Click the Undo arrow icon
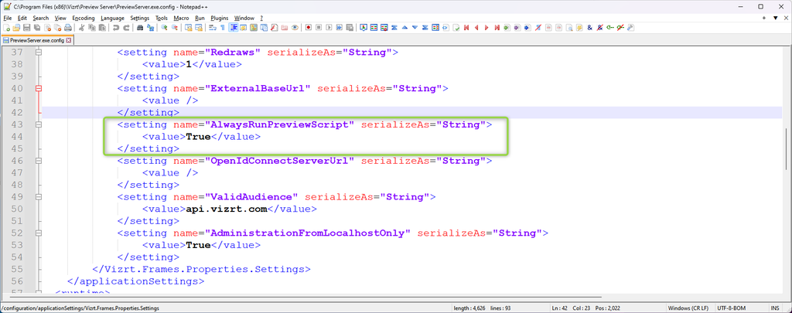The image size is (792, 313). click(x=115, y=28)
